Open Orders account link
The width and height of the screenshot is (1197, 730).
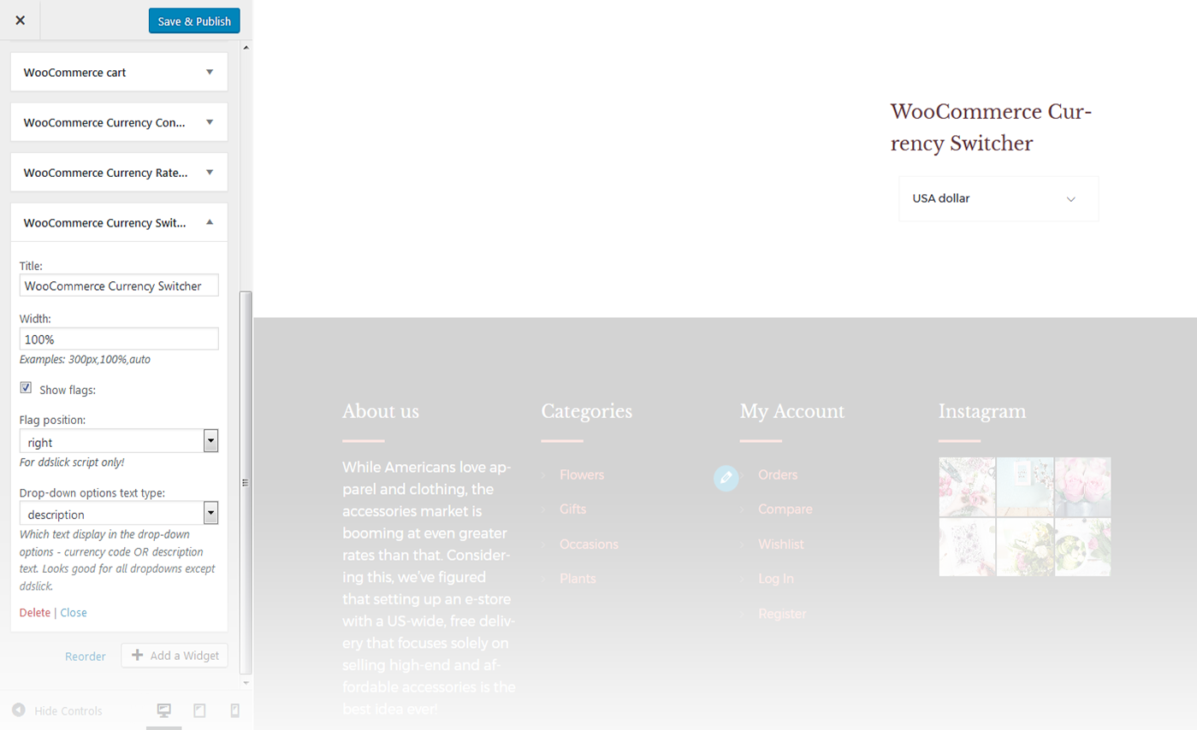pos(778,474)
